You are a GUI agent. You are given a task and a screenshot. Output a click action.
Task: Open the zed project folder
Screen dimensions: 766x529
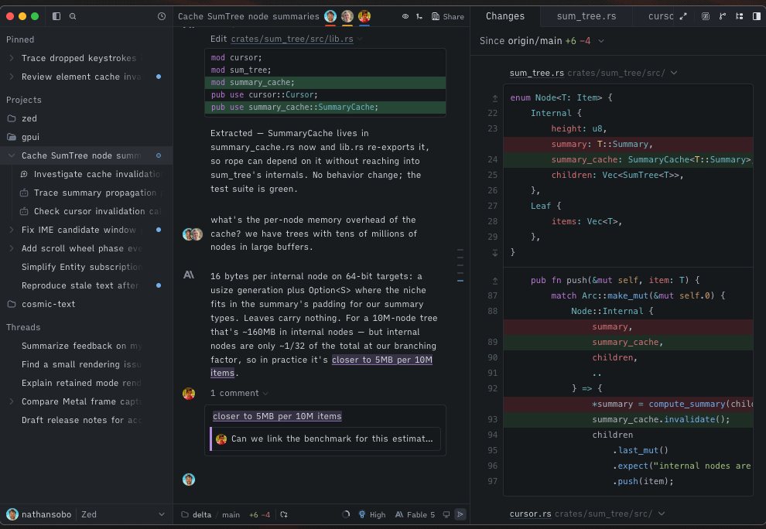pos(86,118)
